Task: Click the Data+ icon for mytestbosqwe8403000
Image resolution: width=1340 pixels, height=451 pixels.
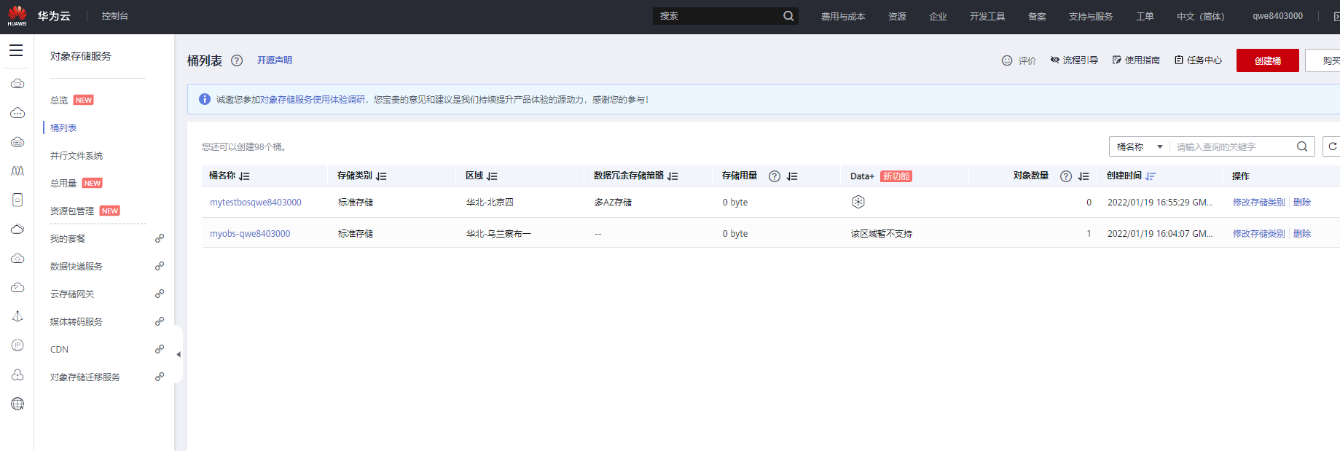Action: point(858,202)
